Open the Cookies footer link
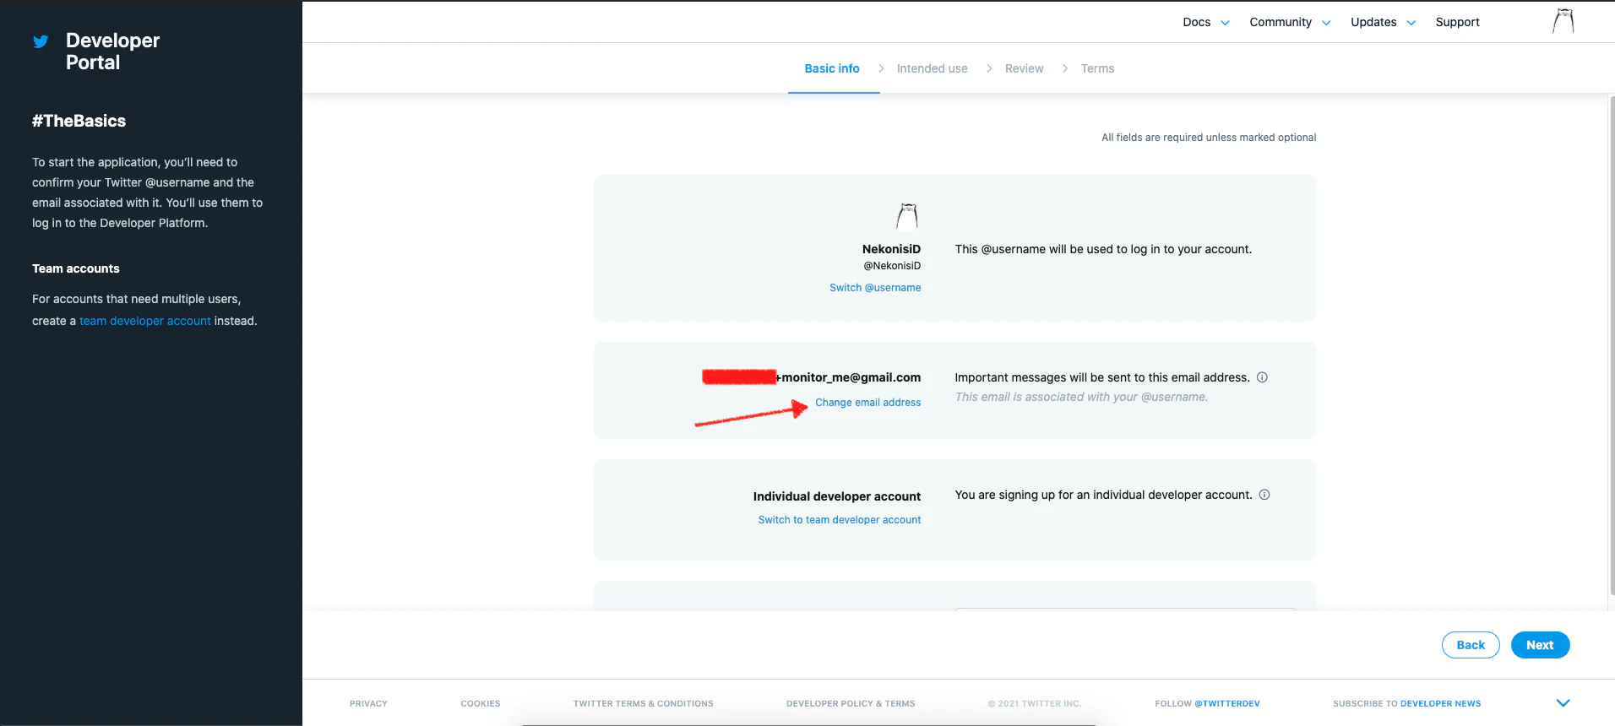This screenshot has height=726, width=1615. [481, 703]
